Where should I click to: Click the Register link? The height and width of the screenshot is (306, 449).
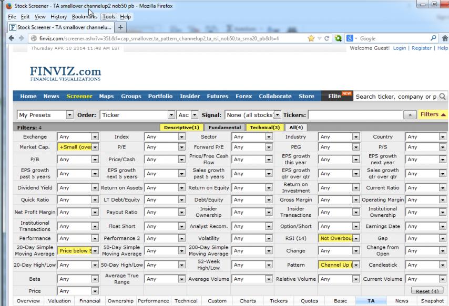(422, 48)
